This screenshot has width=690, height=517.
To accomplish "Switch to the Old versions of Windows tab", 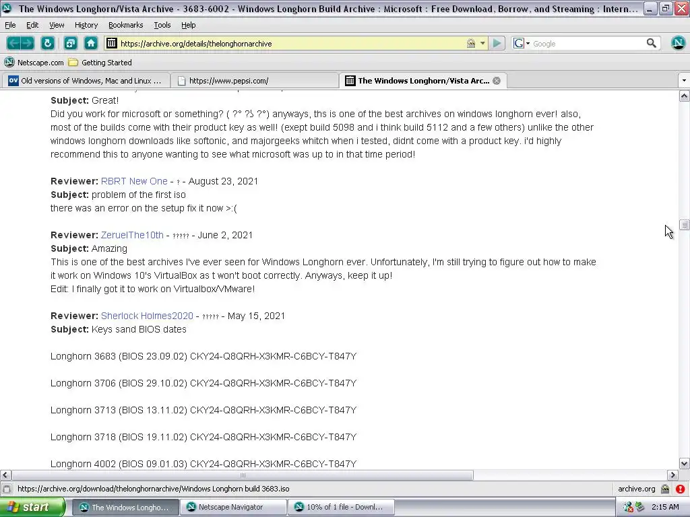I will pyautogui.click(x=86, y=81).
